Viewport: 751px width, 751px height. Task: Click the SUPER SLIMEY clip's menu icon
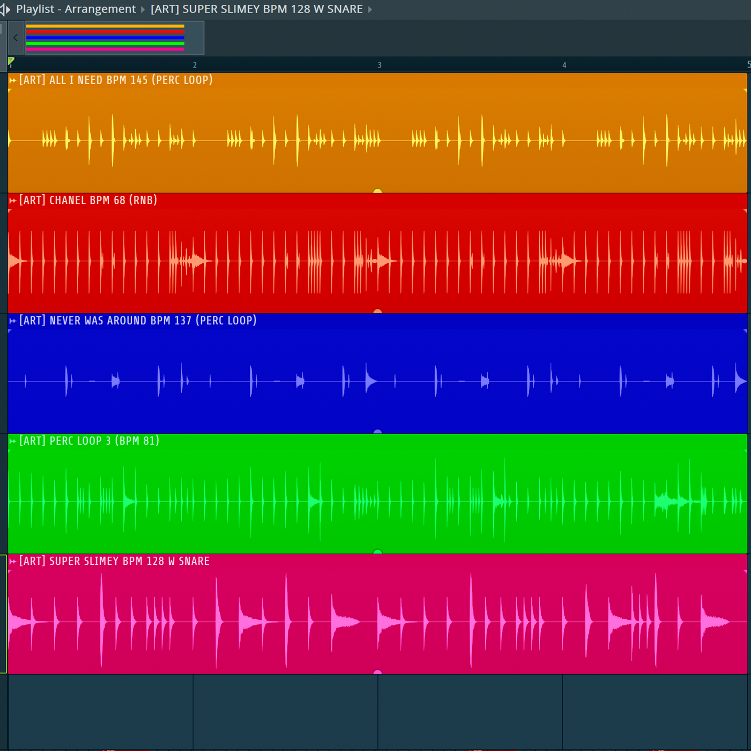(x=13, y=562)
